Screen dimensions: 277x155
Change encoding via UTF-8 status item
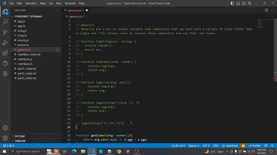pos(206,146)
